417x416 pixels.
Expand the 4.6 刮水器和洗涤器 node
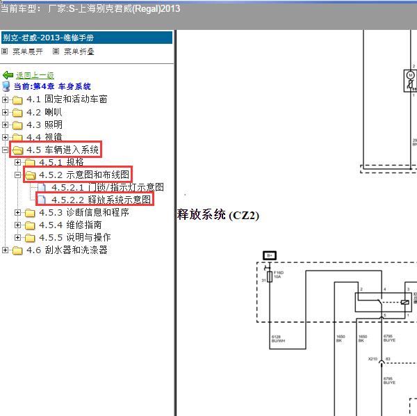(5, 250)
